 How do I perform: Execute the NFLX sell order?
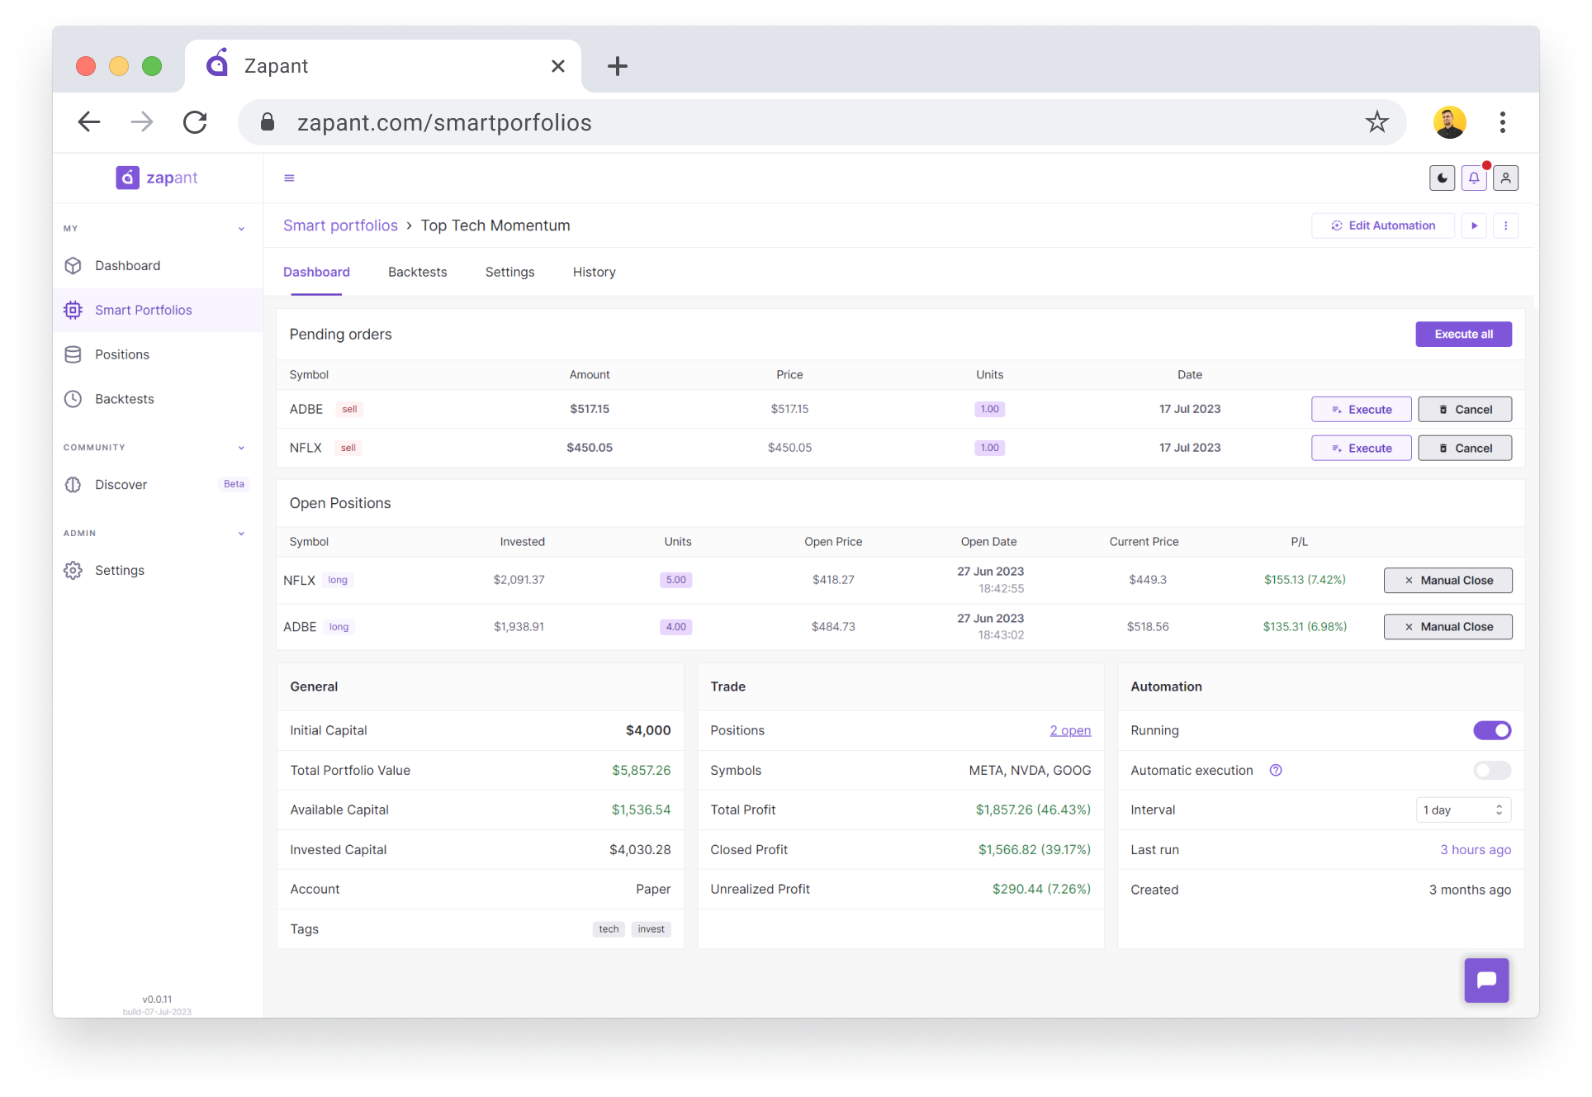tap(1361, 449)
